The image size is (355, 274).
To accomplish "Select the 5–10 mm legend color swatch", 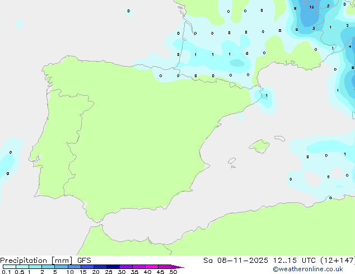I will coord(61,267).
